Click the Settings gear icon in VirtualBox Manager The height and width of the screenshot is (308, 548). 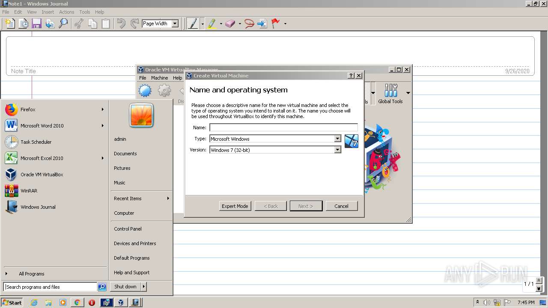pos(164,90)
